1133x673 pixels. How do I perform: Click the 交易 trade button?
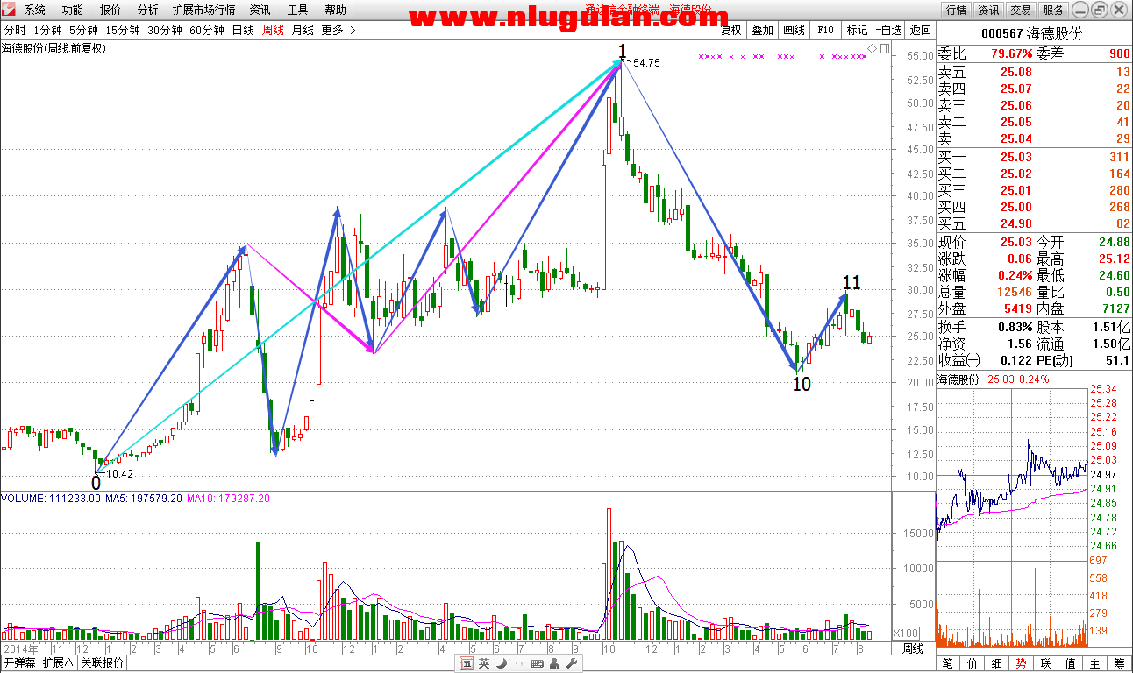click(x=1021, y=10)
